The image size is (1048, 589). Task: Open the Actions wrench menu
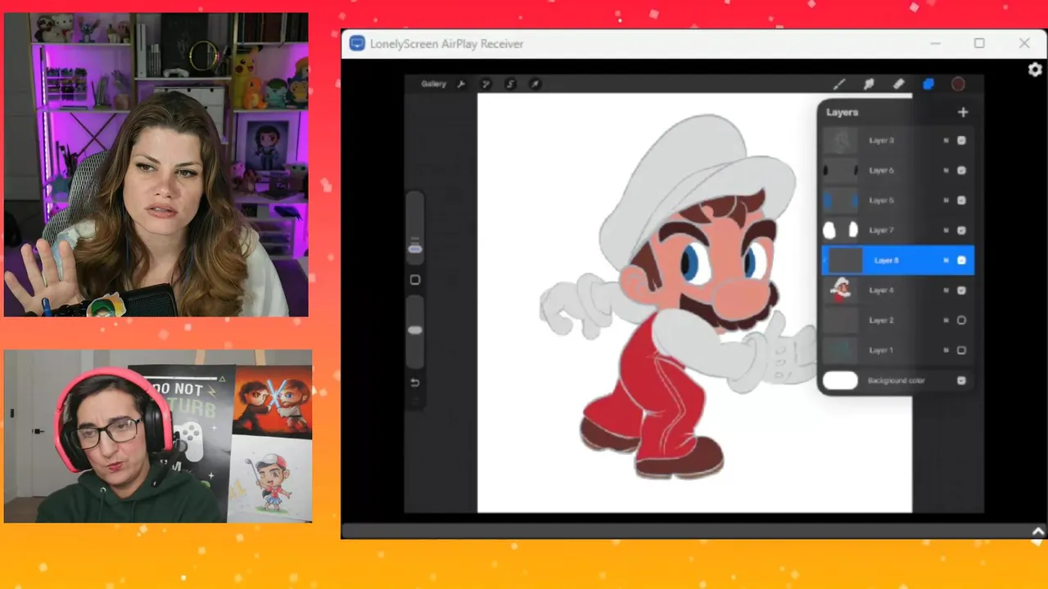pos(461,83)
